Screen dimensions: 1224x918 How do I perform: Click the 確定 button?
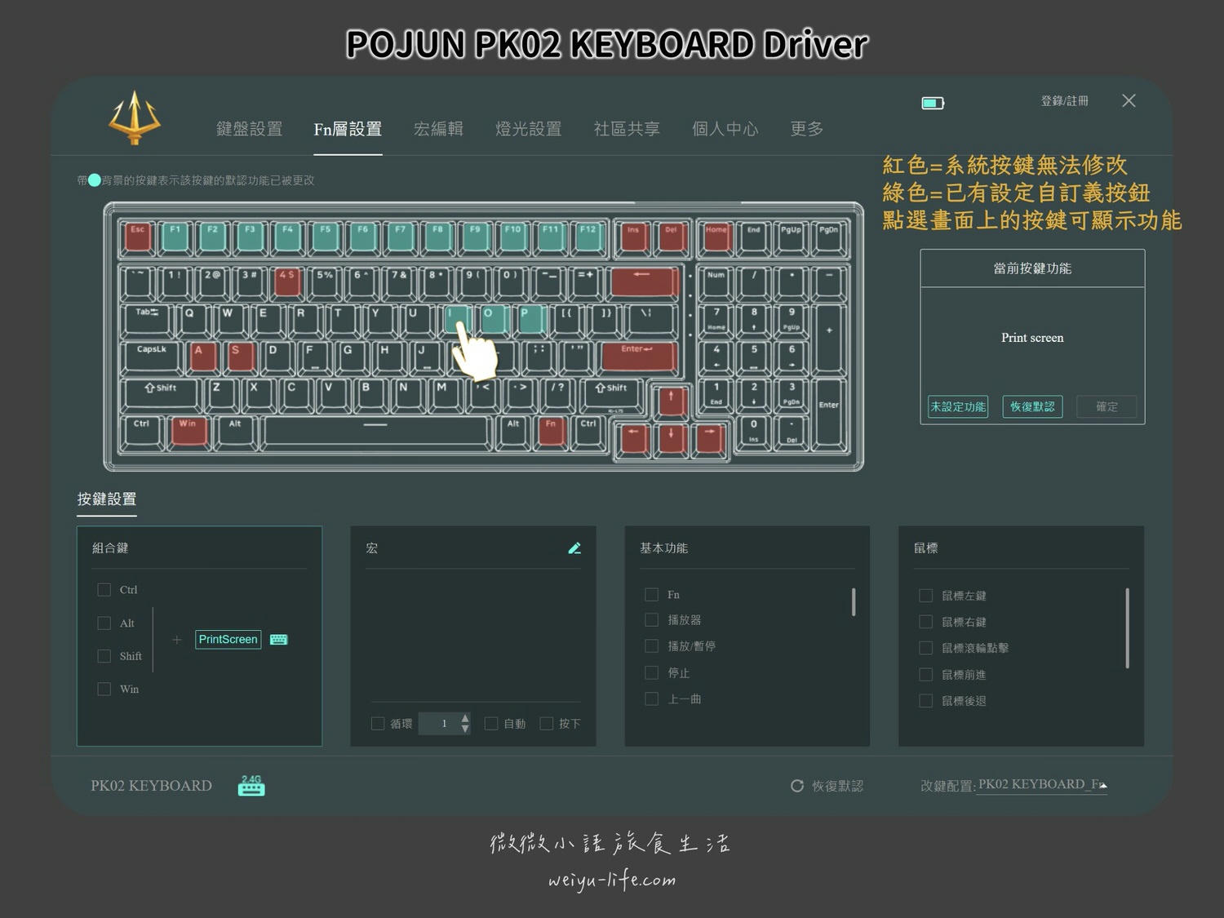point(1106,406)
